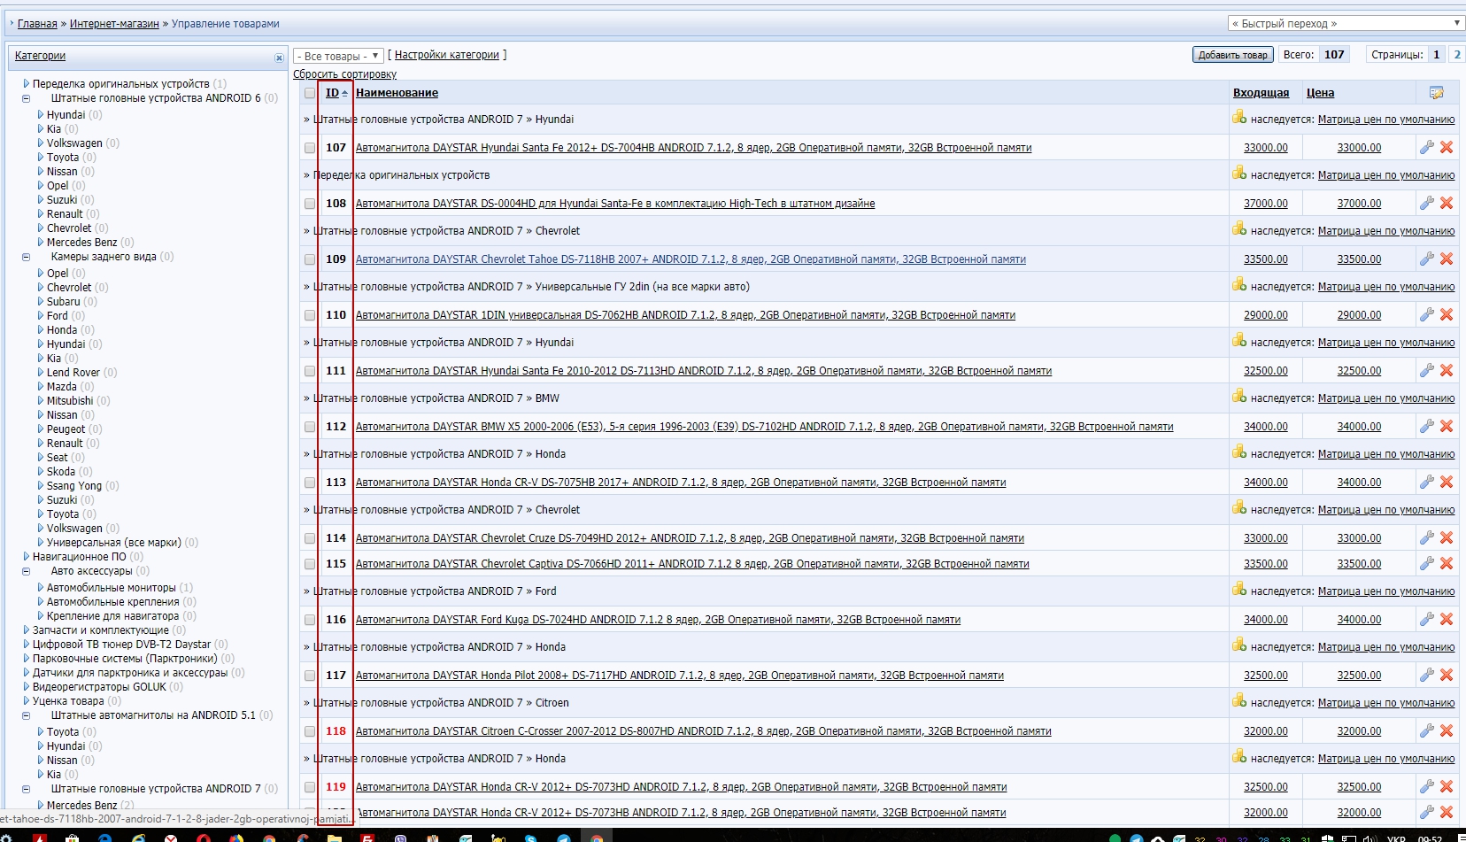This screenshot has height=842, width=1466.
Task: Delete product 108 with the red X
Action: pos(1447,204)
